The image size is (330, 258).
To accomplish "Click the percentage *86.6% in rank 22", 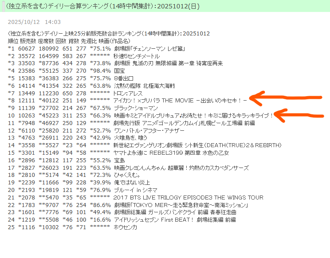I will pyautogui.click(x=100, y=205).
